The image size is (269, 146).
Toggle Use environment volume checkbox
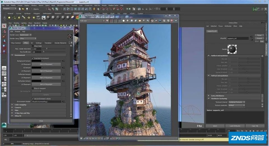pos(33,99)
